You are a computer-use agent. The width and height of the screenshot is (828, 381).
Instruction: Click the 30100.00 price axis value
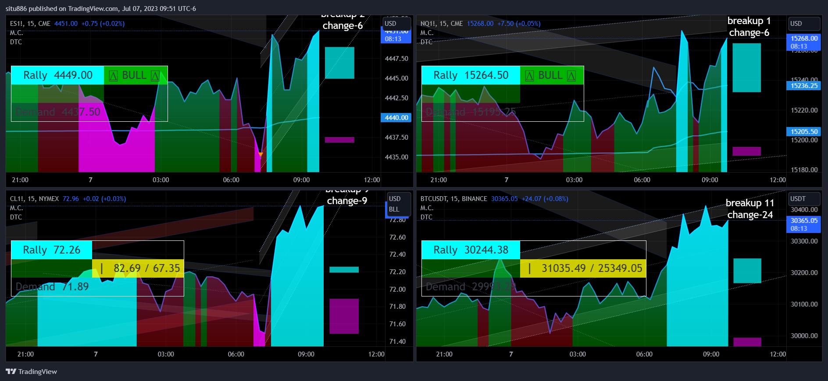[x=804, y=304]
